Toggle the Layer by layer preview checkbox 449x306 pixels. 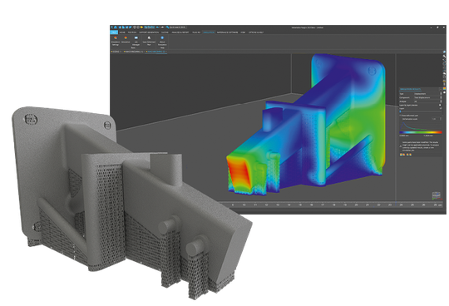tap(441, 105)
